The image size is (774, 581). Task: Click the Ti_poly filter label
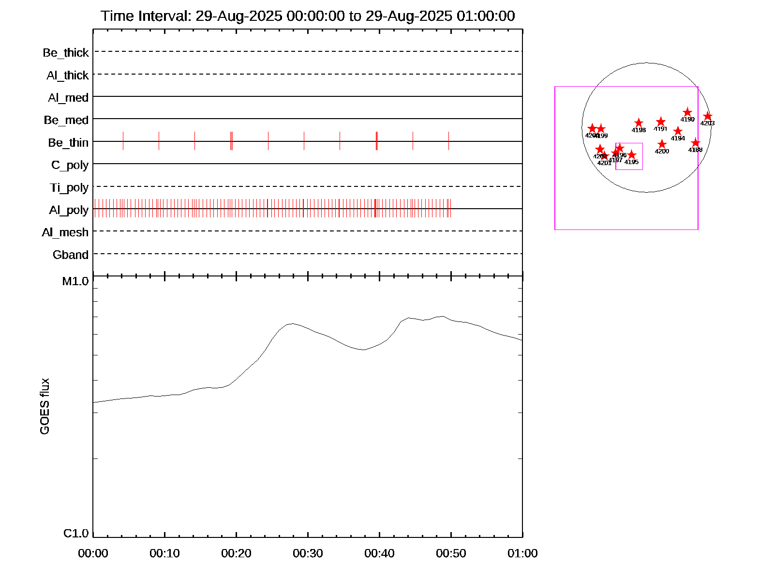tap(69, 187)
